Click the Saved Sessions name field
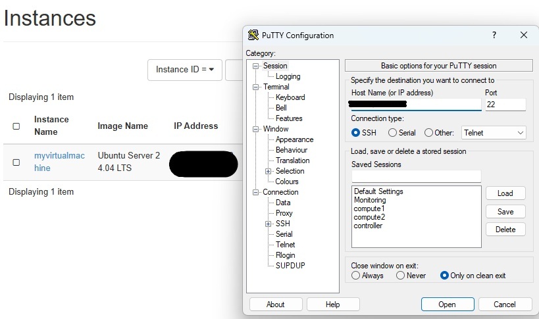539x319 pixels. click(x=416, y=176)
